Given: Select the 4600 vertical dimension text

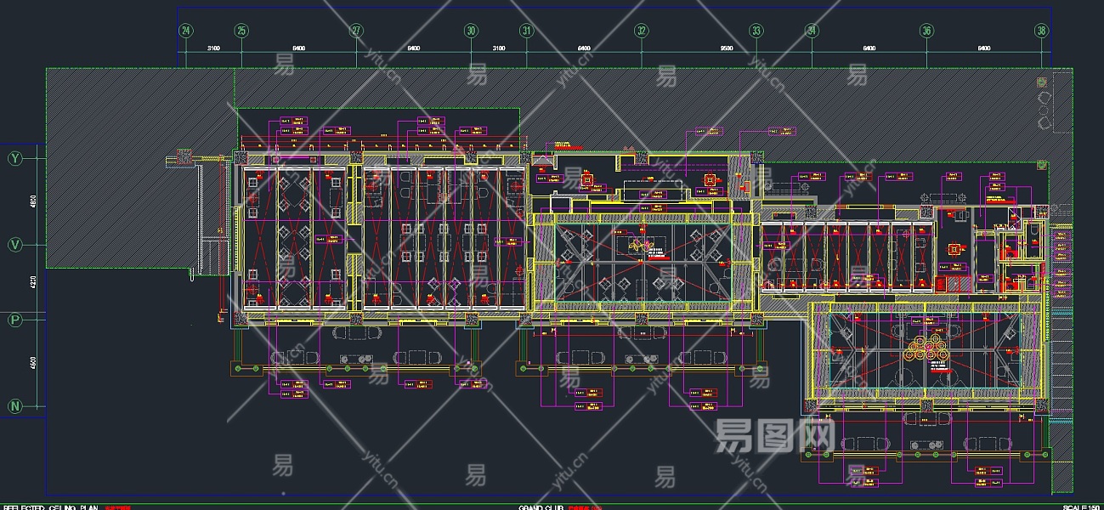Looking at the screenshot, I should [33, 363].
